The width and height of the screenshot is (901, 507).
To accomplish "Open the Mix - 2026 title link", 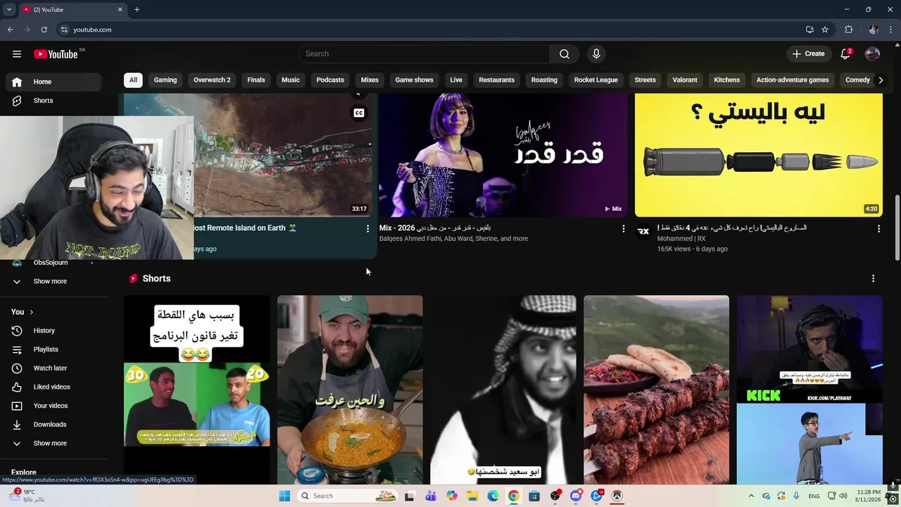I will tap(435, 228).
